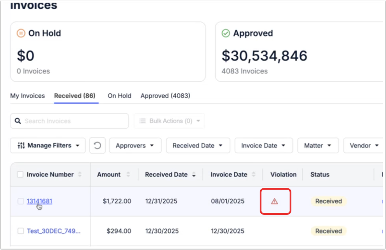Open the Approved (4083) tab
Screen dimensions: 386x250
165,96
